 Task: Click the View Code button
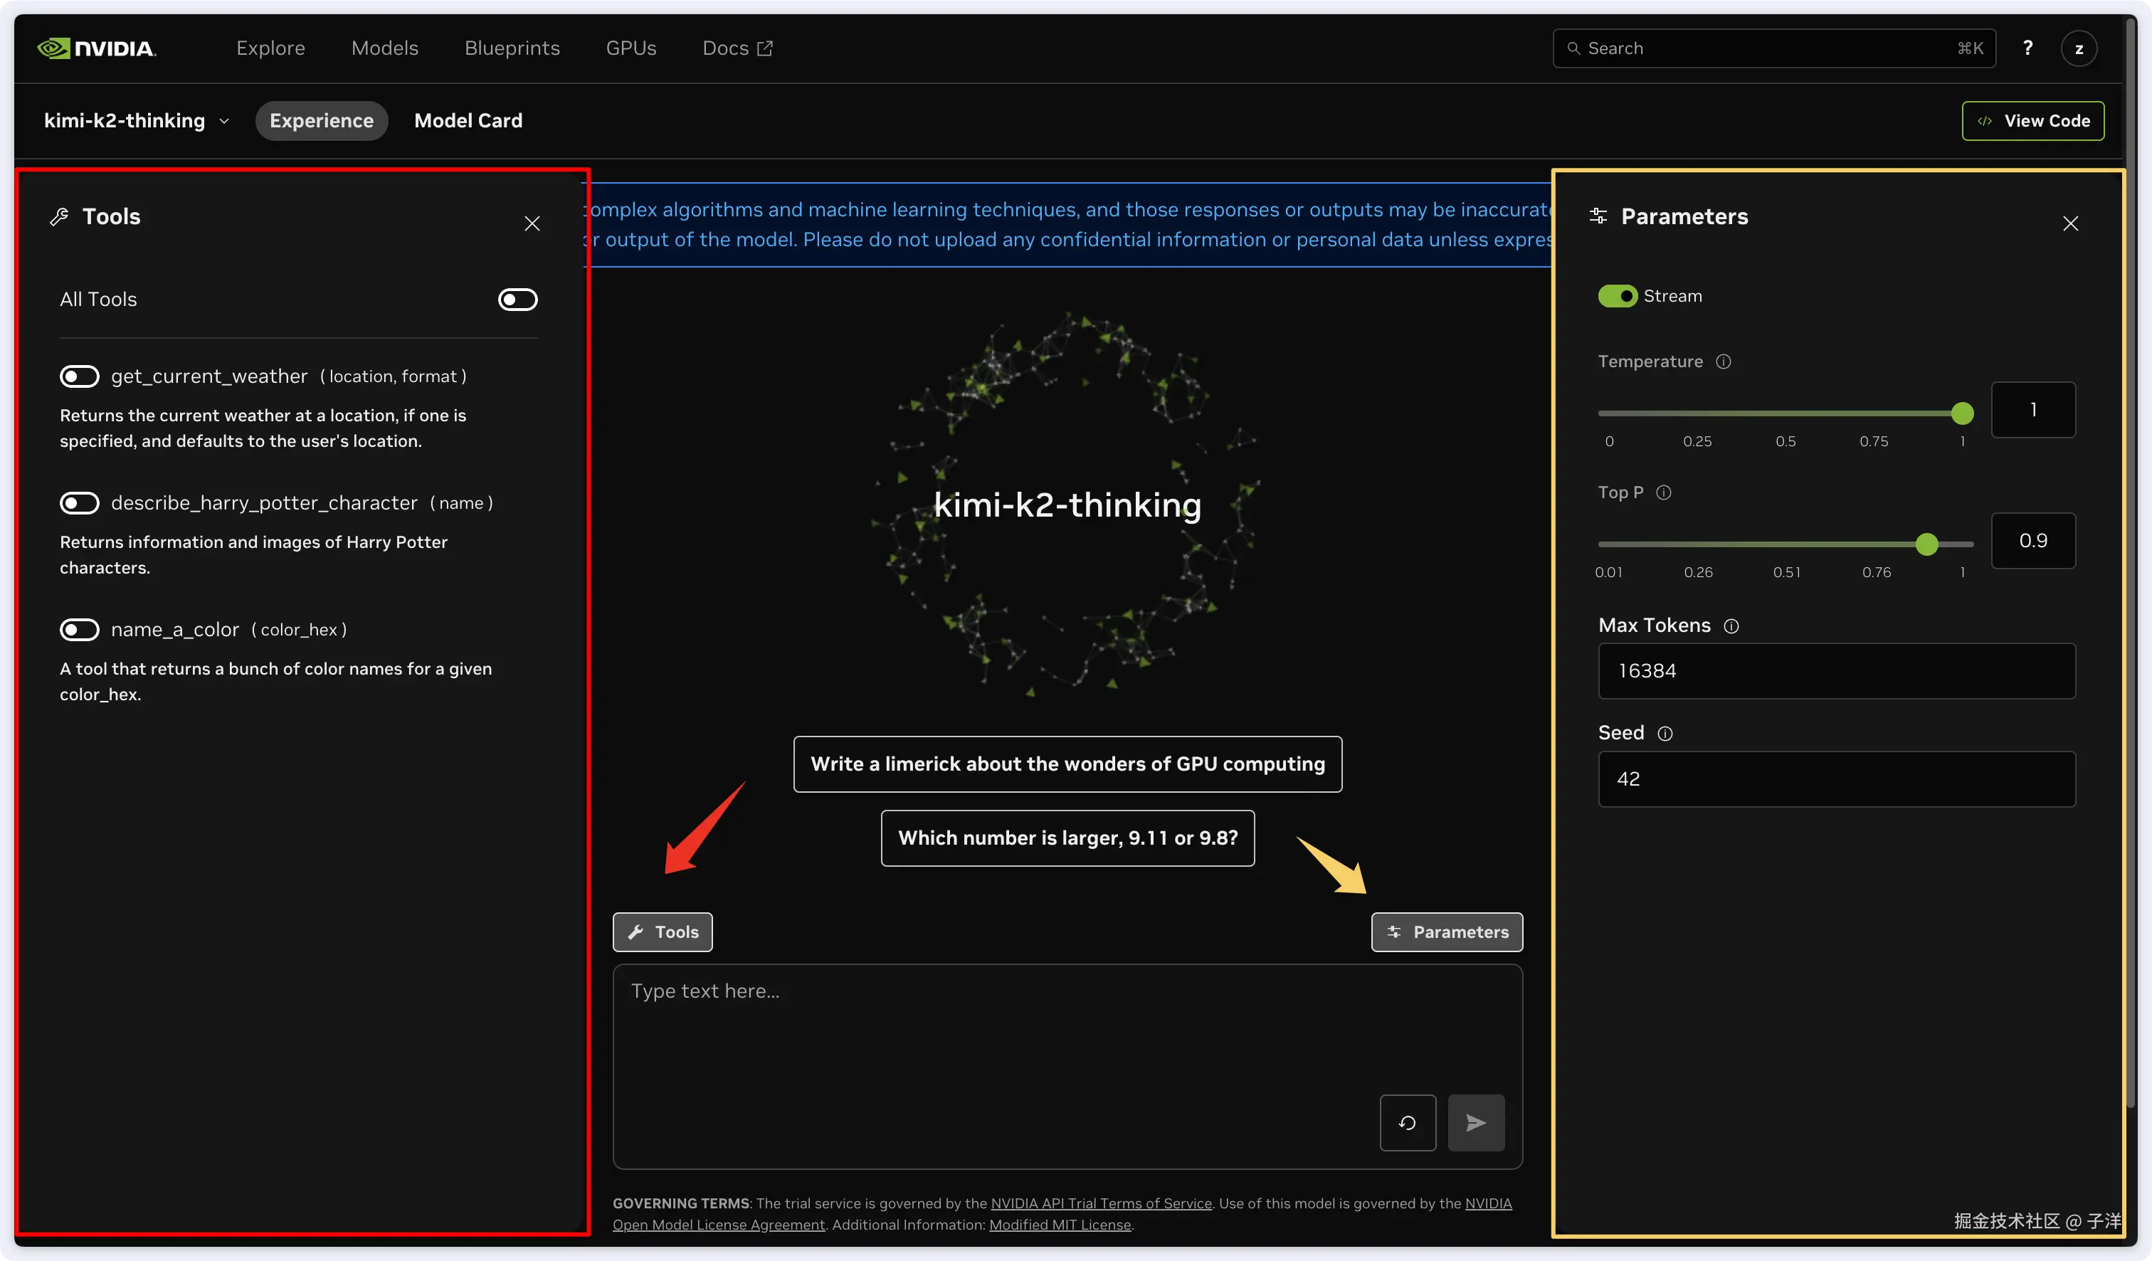tap(2032, 121)
